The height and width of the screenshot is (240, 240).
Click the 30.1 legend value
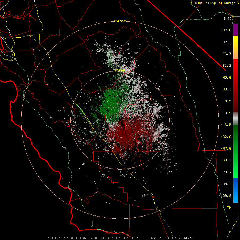click(227, 89)
